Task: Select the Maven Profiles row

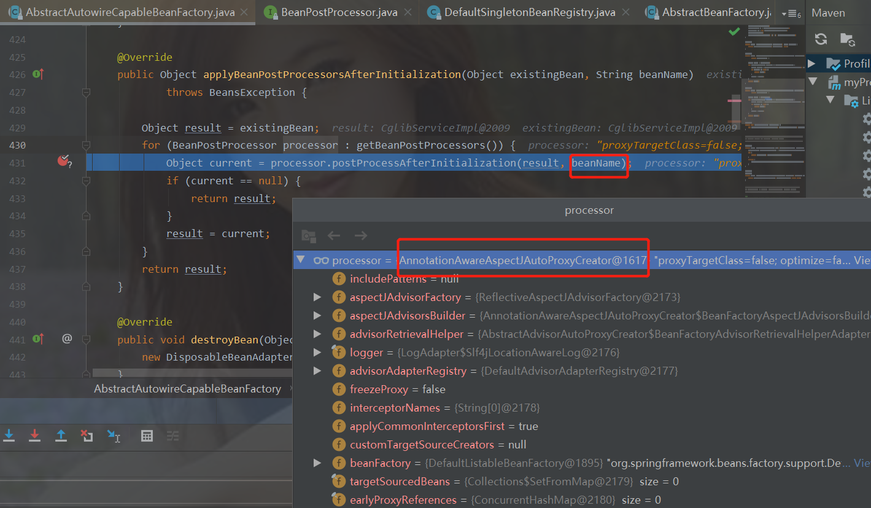Action: [x=839, y=63]
